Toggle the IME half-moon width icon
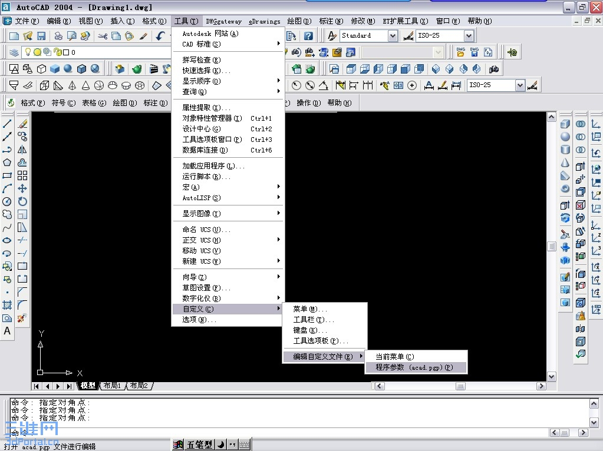The height and width of the screenshot is (451, 603). [x=220, y=445]
